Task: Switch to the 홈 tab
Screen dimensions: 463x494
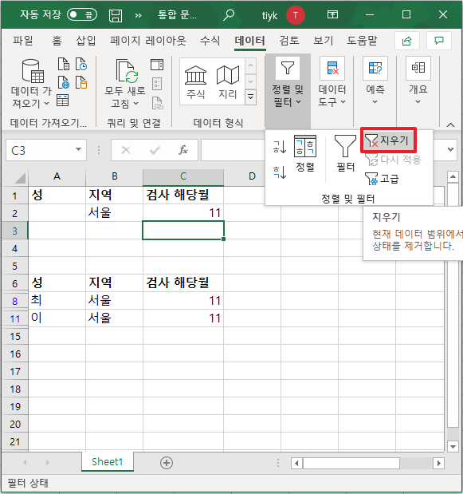Action: (57, 41)
